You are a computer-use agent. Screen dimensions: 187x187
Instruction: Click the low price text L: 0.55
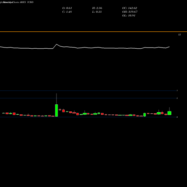(x=97, y=12)
